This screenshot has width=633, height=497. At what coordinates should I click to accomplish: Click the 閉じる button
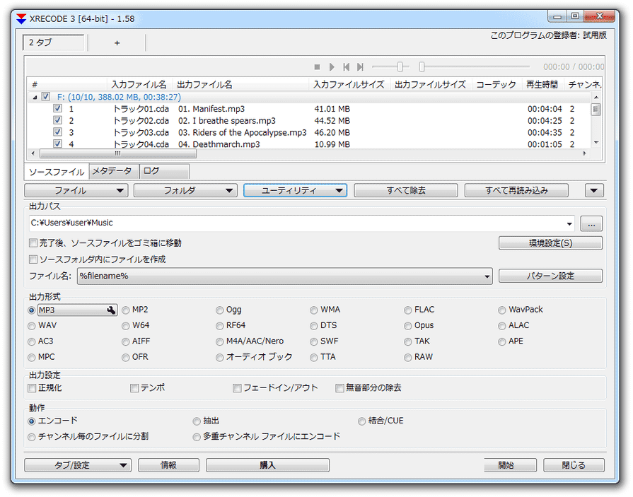574,465
